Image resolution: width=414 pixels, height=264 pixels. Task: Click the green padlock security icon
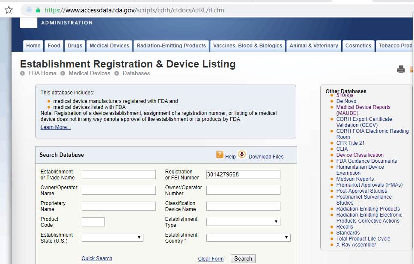point(38,10)
